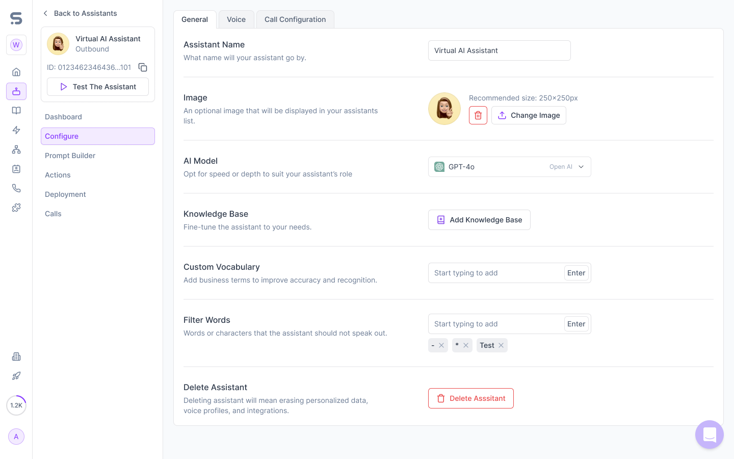Click the lightning bolt icon in sidebar
Screen dimensions: 734x459
pos(16,130)
